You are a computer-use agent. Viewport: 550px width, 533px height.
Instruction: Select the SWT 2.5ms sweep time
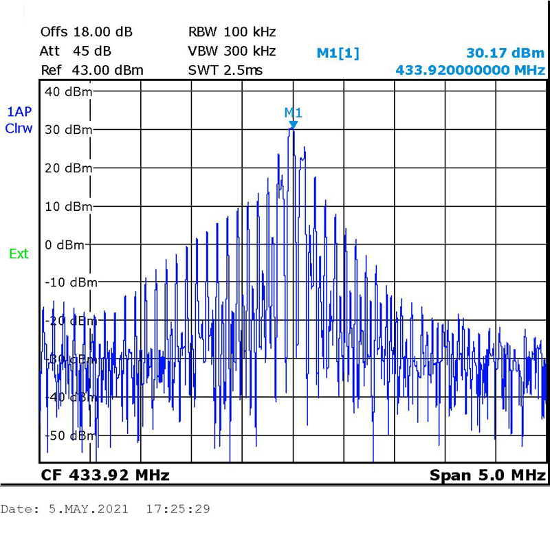[x=225, y=70]
